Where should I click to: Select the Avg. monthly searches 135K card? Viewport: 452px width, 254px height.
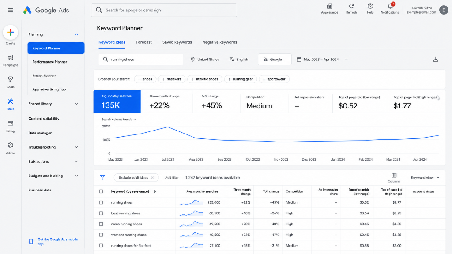[117, 101]
